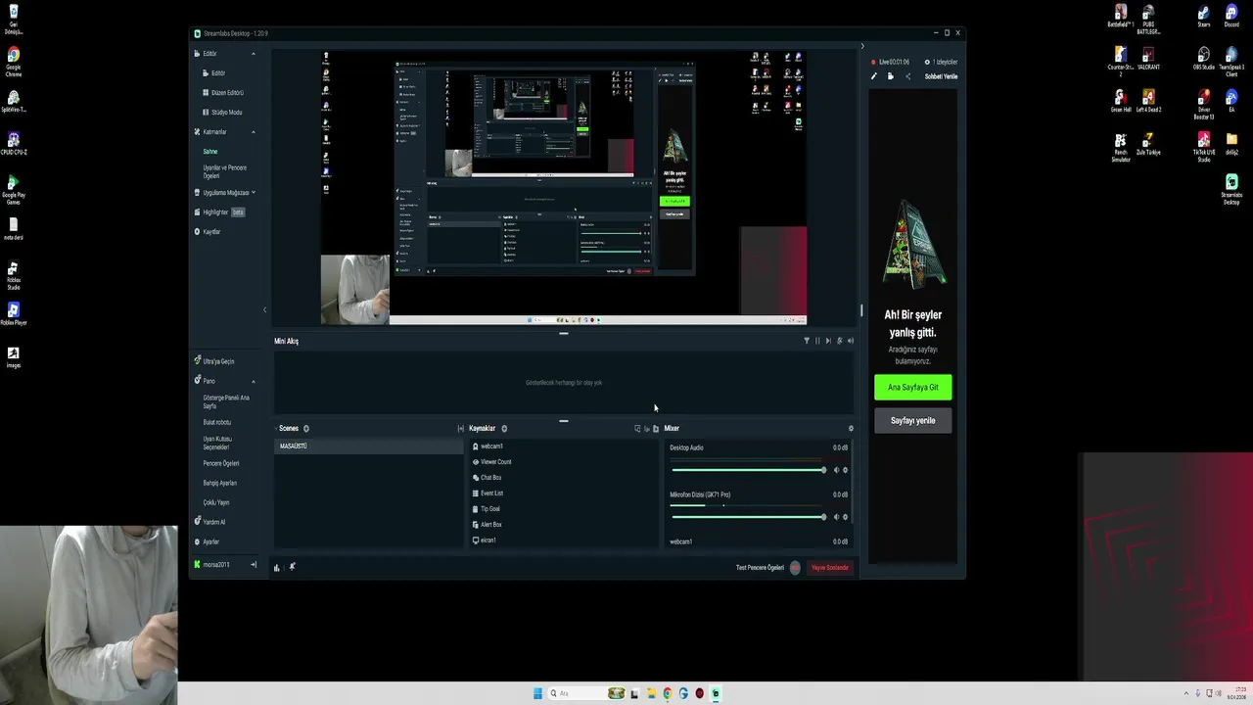Select the MASAÜSTÜ scene

(x=368, y=446)
